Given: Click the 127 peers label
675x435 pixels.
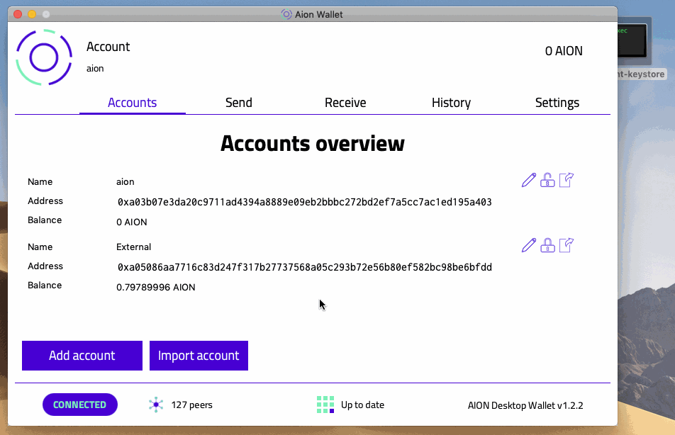Looking at the screenshot, I should click(x=191, y=405).
